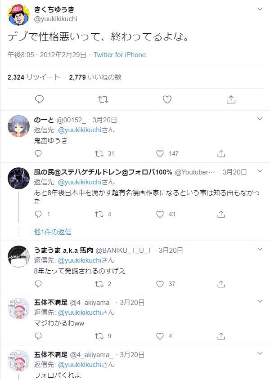The image size is (270, 380).
Task: Show 他1件の返信 hidden replies
Action: pos(53,232)
